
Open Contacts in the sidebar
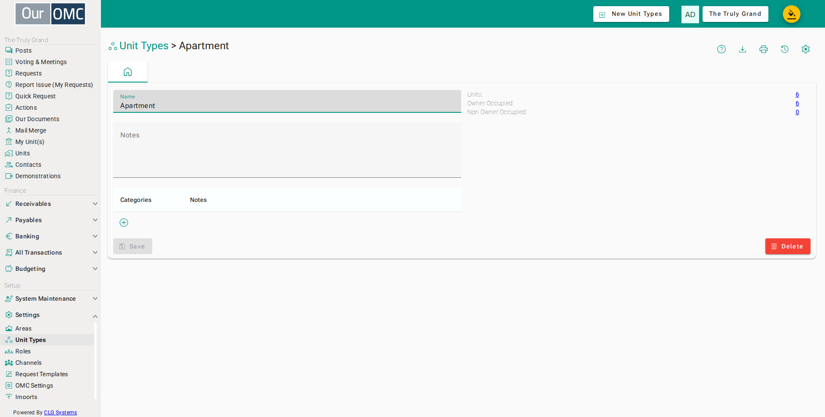click(x=29, y=165)
